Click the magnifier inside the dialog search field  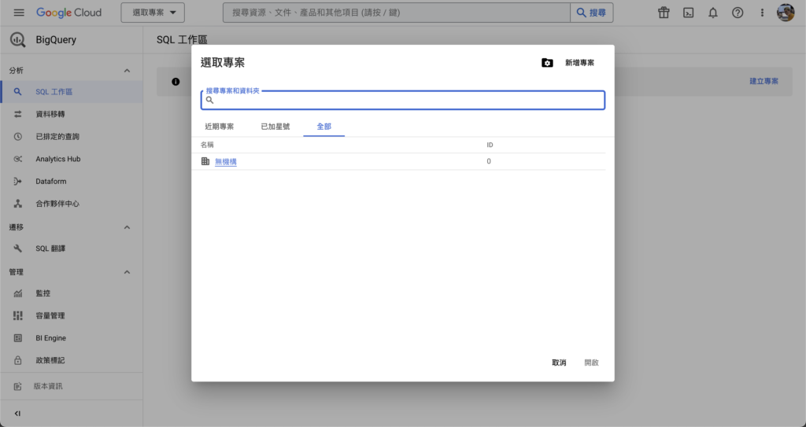click(x=209, y=100)
